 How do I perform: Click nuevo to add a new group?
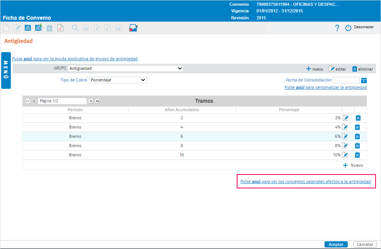314,69
